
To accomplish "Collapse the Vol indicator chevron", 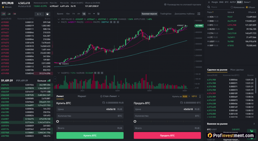I will point(58,73).
